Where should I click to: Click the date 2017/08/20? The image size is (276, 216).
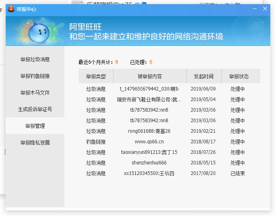203,173
